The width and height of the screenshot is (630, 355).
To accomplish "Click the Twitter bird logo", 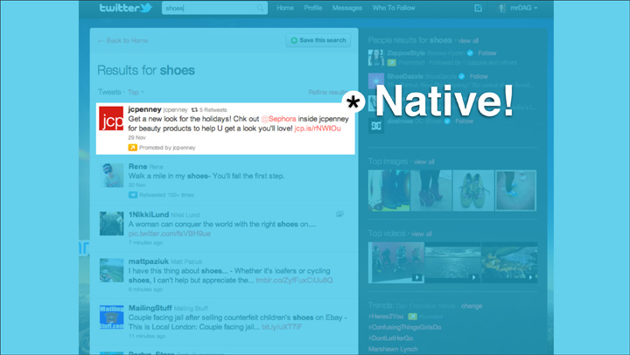I will pyautogui.click(x=146, y=7).
